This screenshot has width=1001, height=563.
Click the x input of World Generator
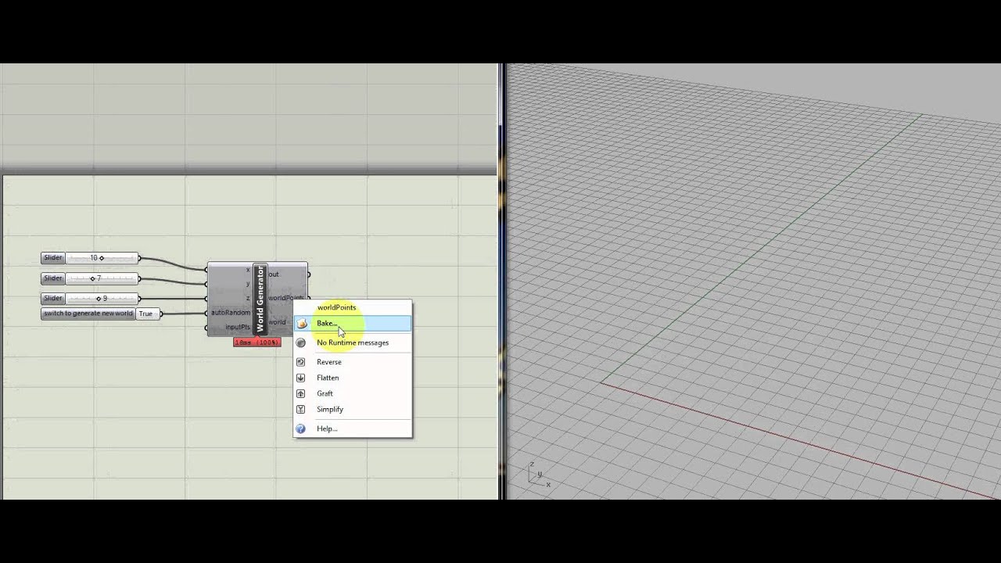(247, 270)
